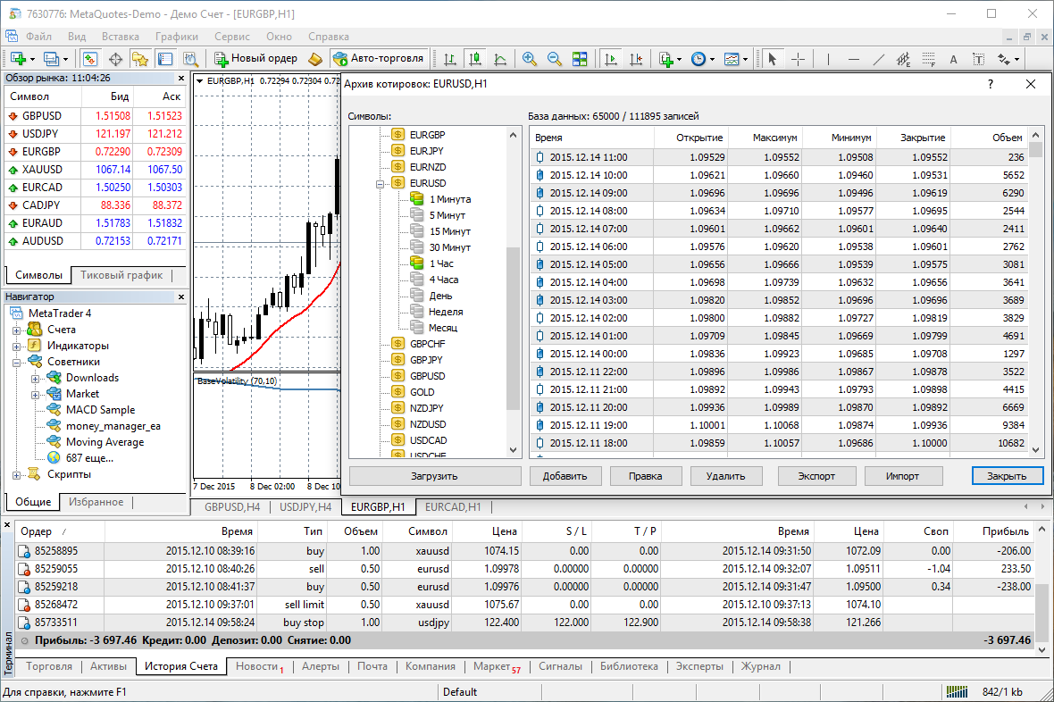Image resolution: width=1054 pixels, height=702 pixels.
Task: Click the zoom in magnifier icon
Action: [x=530, y=59]
